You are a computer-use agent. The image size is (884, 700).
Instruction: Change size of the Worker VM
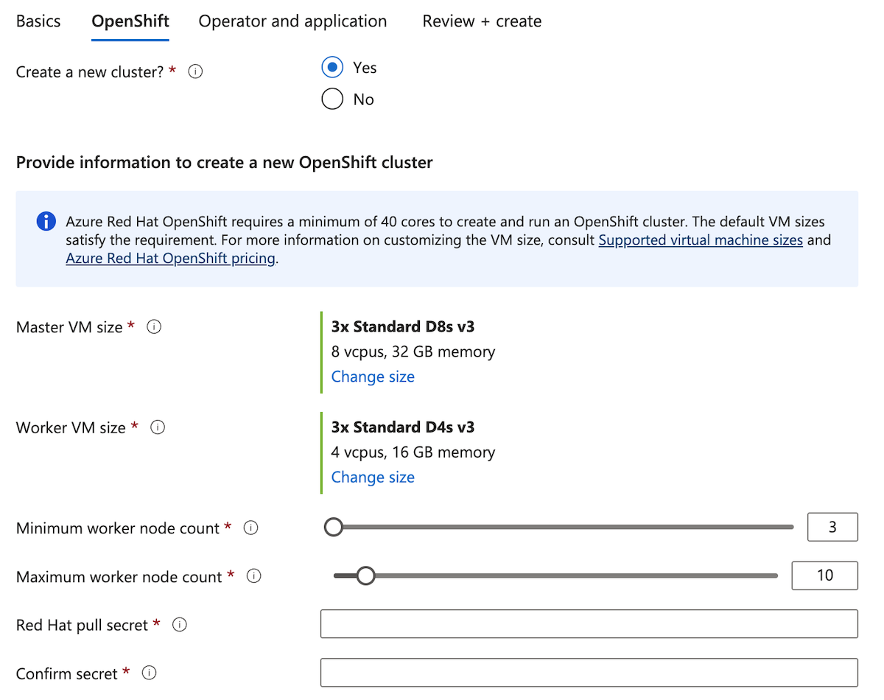pyautogui.click(x=373, y=477)
